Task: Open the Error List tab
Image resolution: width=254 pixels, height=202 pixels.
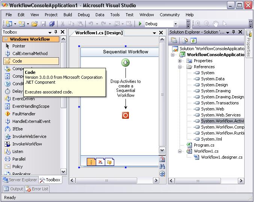Action: tap(37, 189)
